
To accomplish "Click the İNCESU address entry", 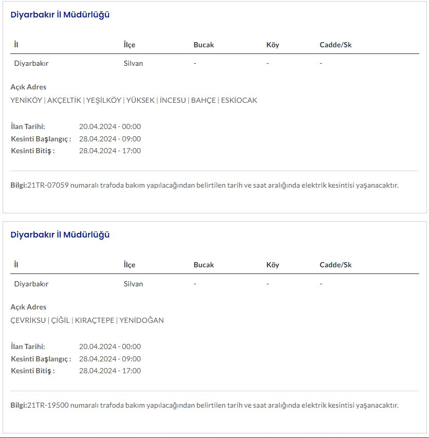I will (173, 100).
